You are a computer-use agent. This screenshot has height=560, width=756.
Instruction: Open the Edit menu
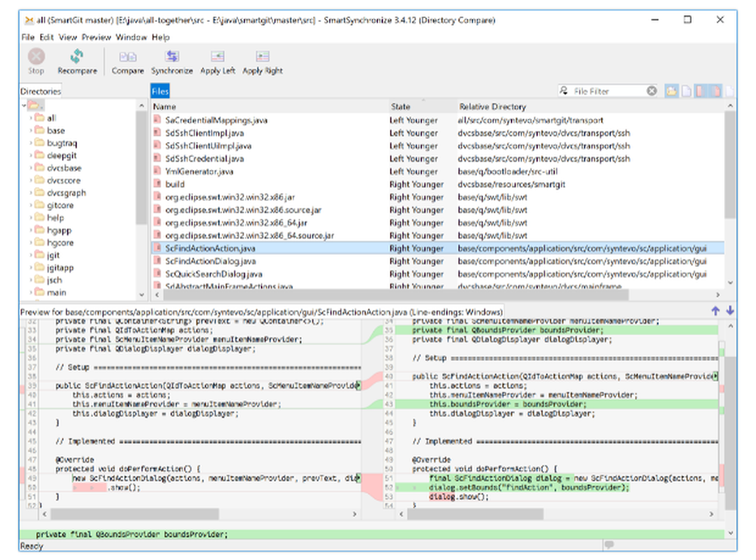[47, 37]
